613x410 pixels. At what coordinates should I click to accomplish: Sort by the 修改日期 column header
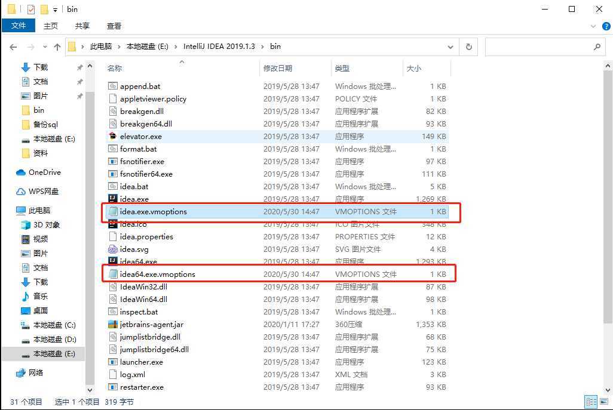point(295,68)
